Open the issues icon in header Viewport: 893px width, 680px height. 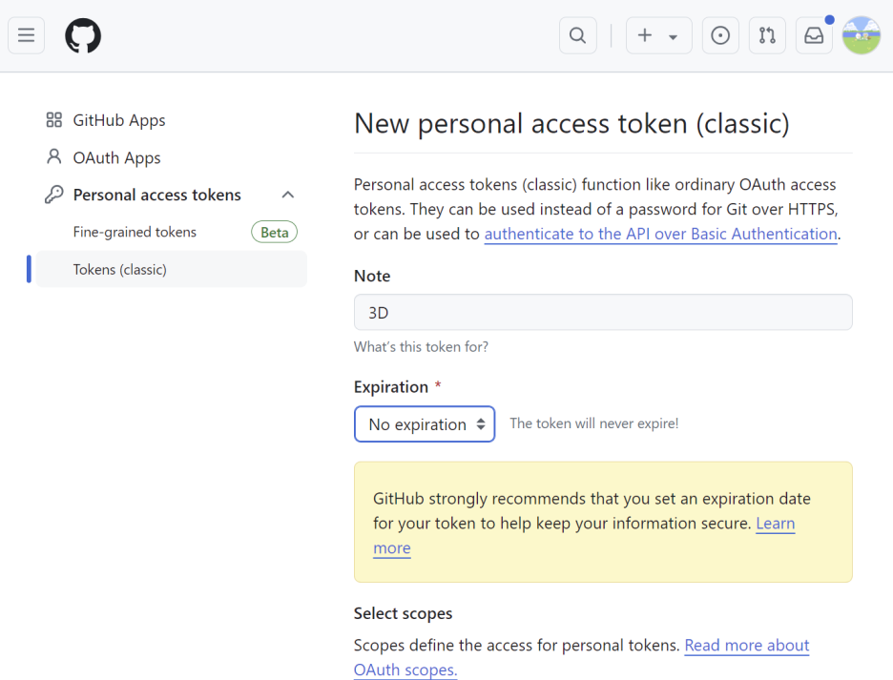(720, 35)
